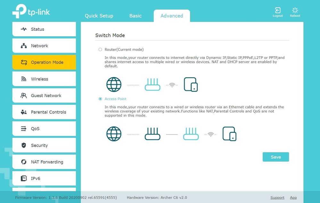
Task: Open the App link in footer
Action: (293, 198)
